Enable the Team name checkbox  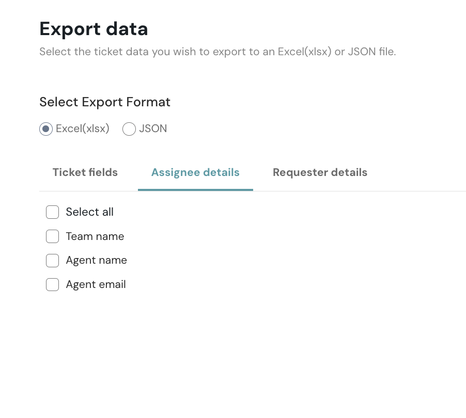[x=52, y=236]
